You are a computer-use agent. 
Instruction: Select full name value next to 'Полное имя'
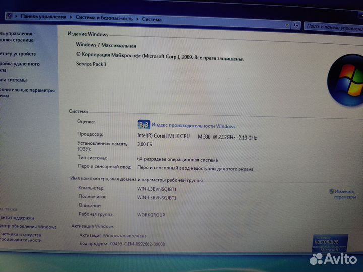click(x=157, y=198)
